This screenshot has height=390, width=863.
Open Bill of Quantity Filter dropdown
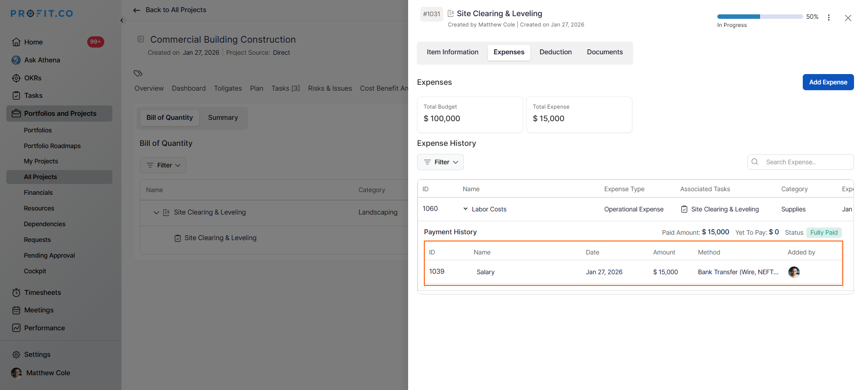163,165
